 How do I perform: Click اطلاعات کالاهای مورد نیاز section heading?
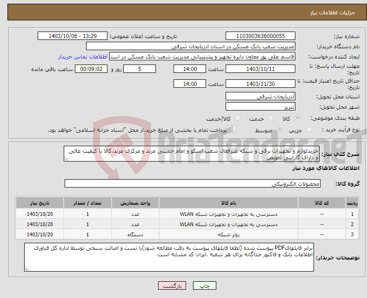(x=326, y=168)
